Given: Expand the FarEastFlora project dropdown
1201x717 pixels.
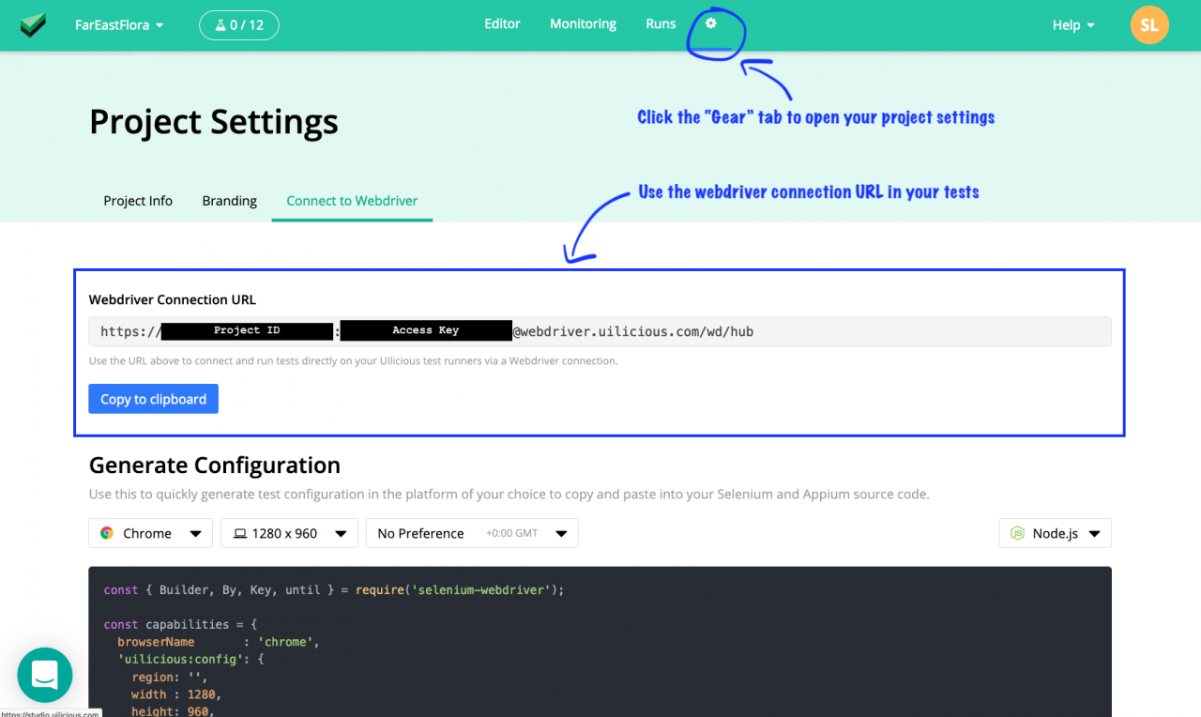Looking at the screenshot, I should click(x=118, y=25).
